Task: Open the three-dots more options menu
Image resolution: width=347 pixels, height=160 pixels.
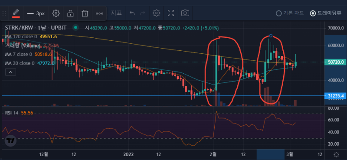Action: point(99,13)
